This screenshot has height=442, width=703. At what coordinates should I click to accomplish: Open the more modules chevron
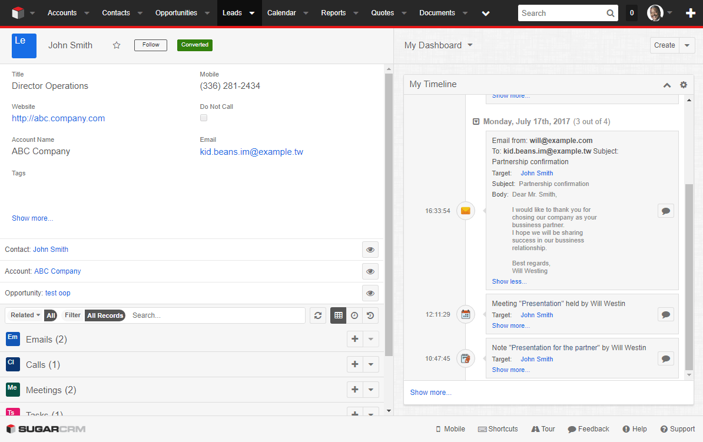click(486, 14)
